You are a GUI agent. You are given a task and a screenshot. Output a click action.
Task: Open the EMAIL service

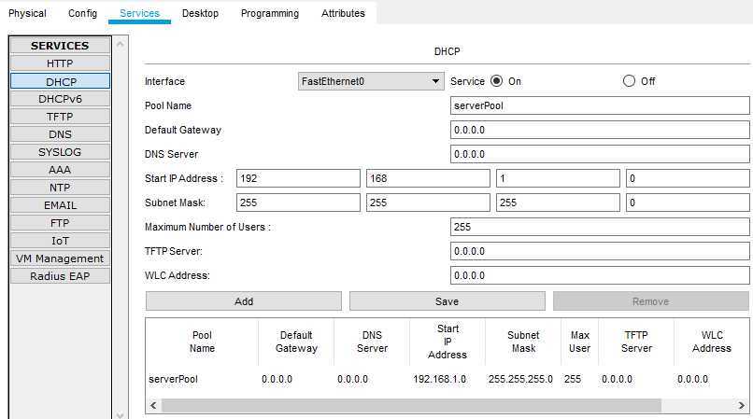click(x=60, y=205)
